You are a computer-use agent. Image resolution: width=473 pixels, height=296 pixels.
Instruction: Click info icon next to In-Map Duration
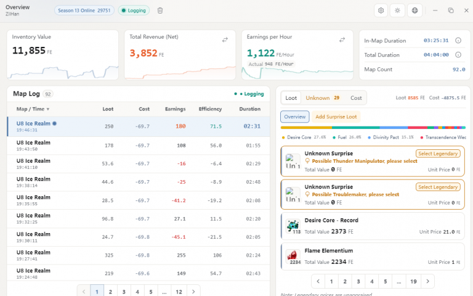click(458, 41)
